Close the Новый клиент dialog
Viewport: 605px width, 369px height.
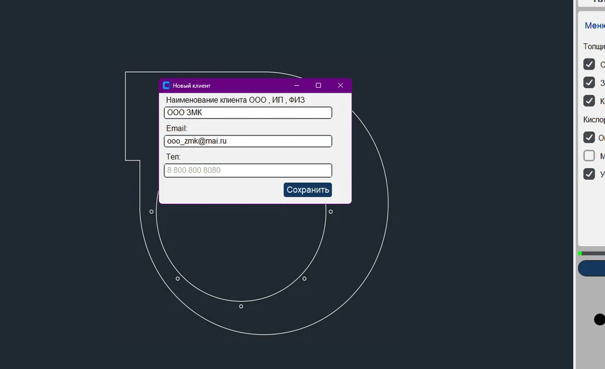coord(340,86)
